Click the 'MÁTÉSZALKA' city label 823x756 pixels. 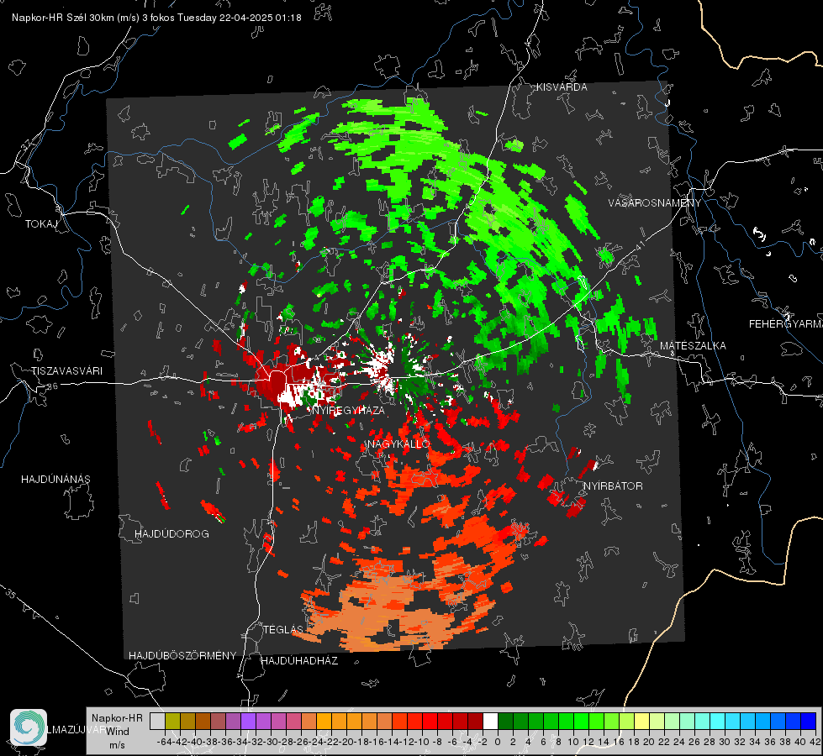tap(693, 346)
